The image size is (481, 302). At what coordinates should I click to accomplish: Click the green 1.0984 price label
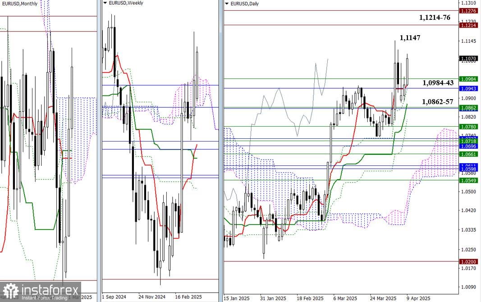point(468,79)
